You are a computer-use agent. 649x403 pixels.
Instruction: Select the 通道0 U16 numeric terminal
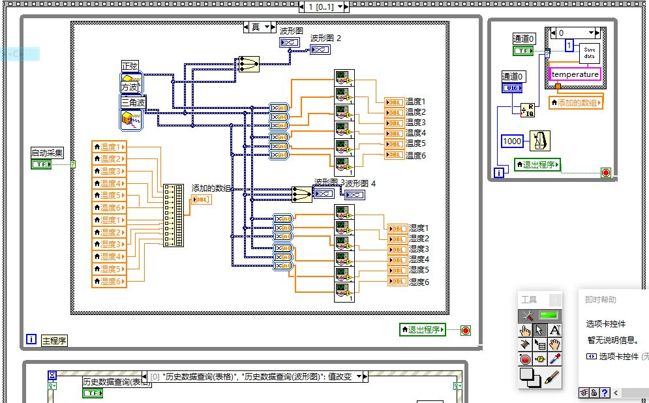pos(512,88)
